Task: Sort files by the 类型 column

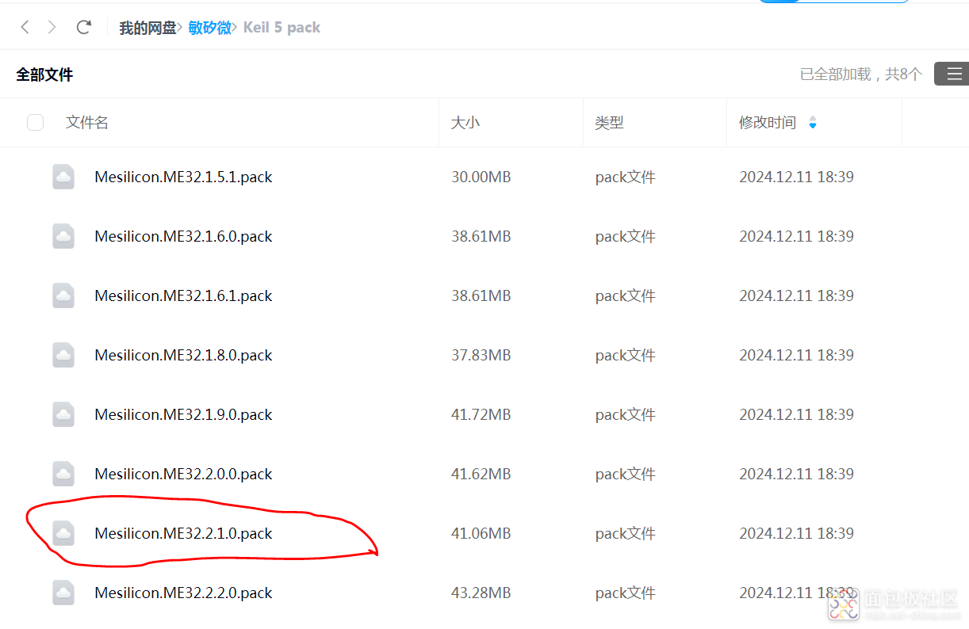Action: [x=609, y=122]
